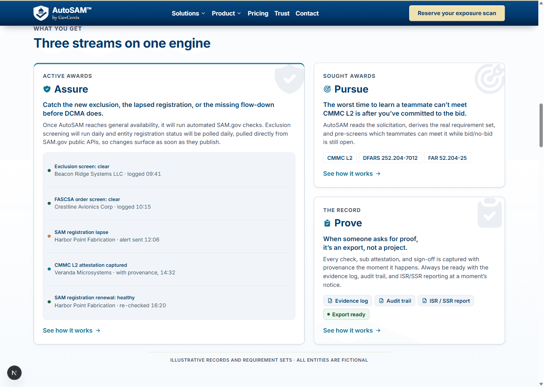Click the page vertical scrollbar thumb
The image size is (544, 387).
coord(541,125)
